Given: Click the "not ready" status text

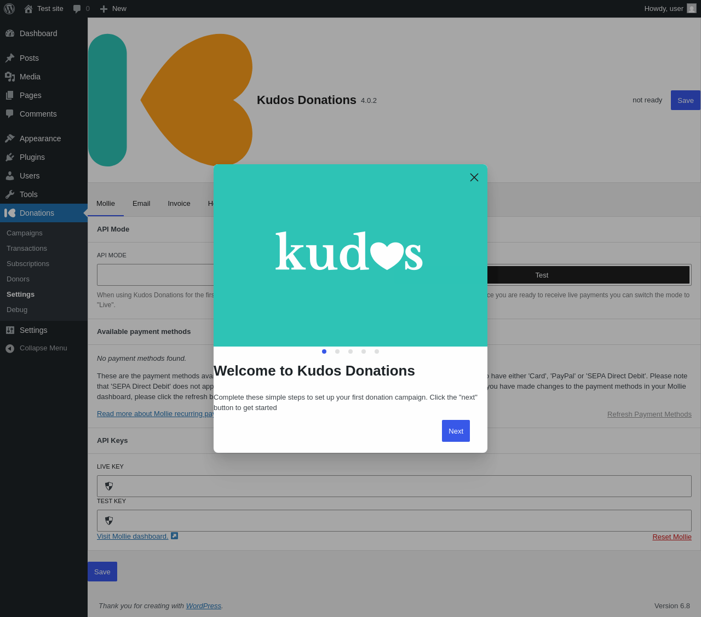Looking at the screenshot, I should [x=647, y=100].
